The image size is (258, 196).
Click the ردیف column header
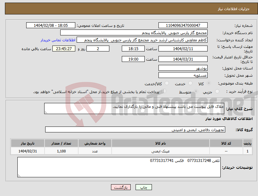click(x=248, y=143)
